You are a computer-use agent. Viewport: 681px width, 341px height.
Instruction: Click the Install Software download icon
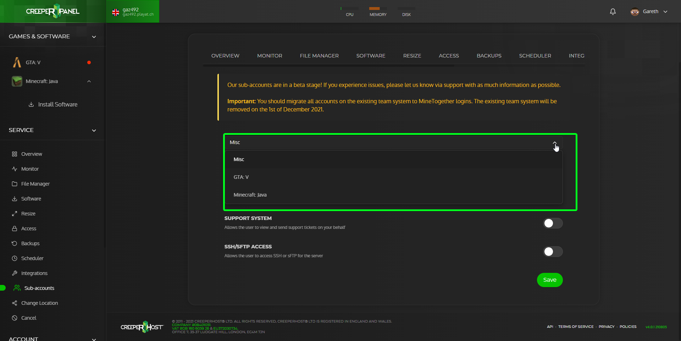[x=31, y=104]
